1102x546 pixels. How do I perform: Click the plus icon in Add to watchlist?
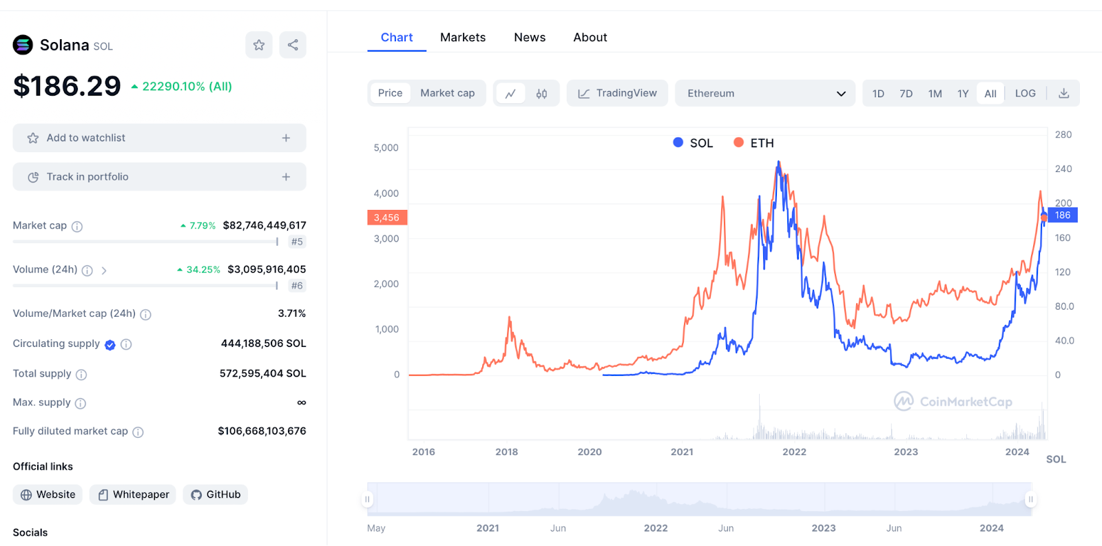point(286,138)
